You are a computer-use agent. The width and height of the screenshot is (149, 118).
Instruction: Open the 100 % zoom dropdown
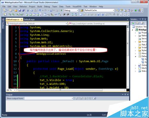(15, 90)
